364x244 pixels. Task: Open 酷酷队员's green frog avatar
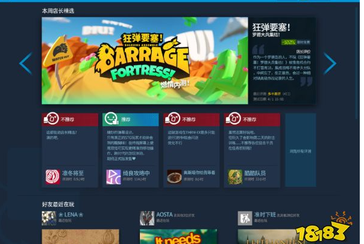235,177
